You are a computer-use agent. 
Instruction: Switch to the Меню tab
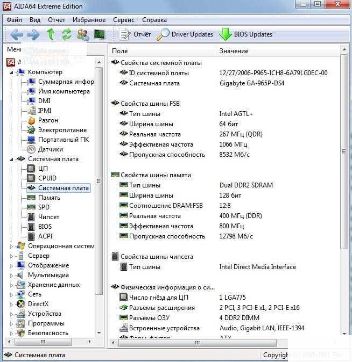(x=14, y=49)
